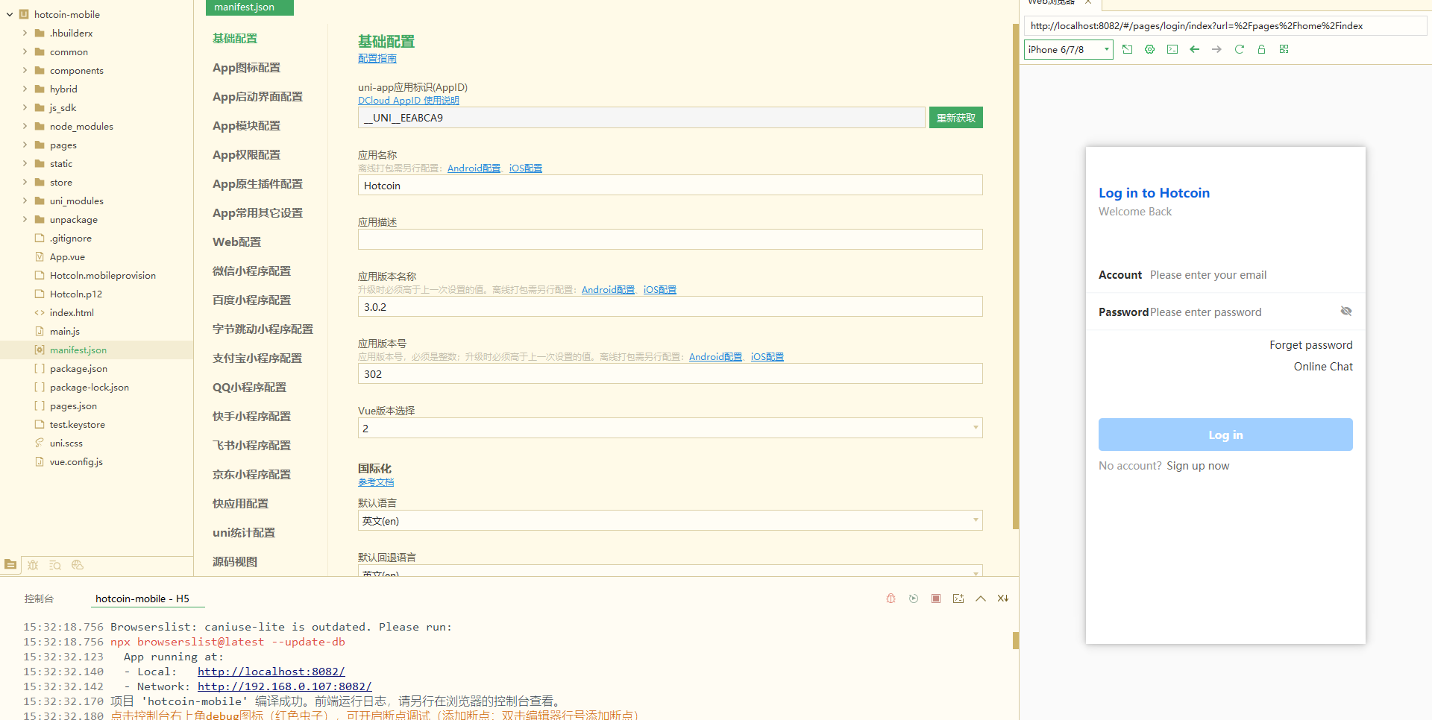Switch to the manifest.json editor tab
Screen dimensions: 1432x720
tap(249, 7)
